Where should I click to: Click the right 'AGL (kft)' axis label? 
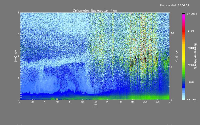pyautogui.click(x=176, y=56)
